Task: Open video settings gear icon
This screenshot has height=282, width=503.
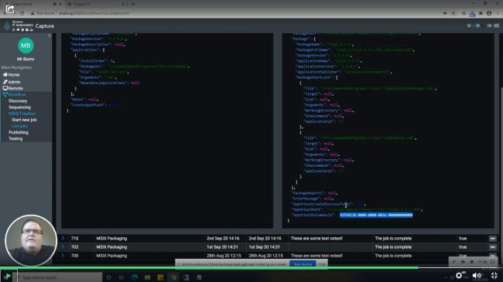Action: pyautogui.click(x=459, y=275)
